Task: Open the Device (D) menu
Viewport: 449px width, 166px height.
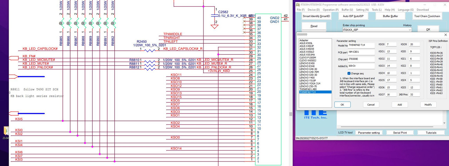Action: 313,10
